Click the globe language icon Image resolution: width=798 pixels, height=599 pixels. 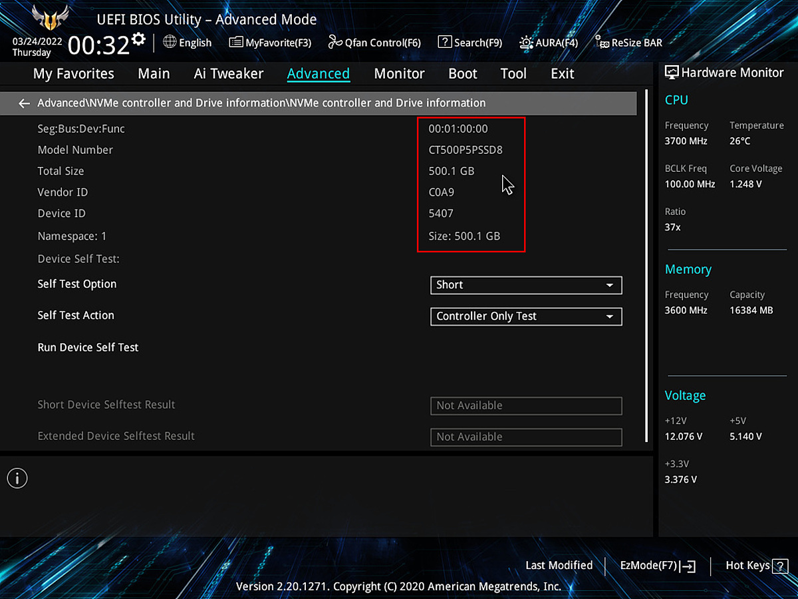[170, 42]
